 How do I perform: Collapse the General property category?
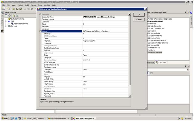tap(40, 14)
